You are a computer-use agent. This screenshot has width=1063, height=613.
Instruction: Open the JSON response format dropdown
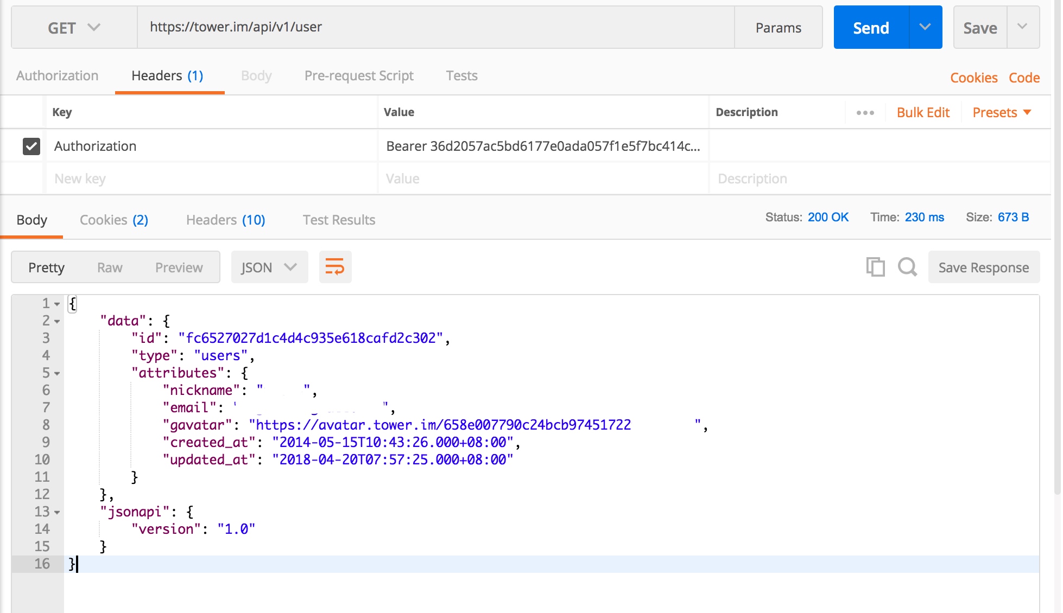(269, 267)
